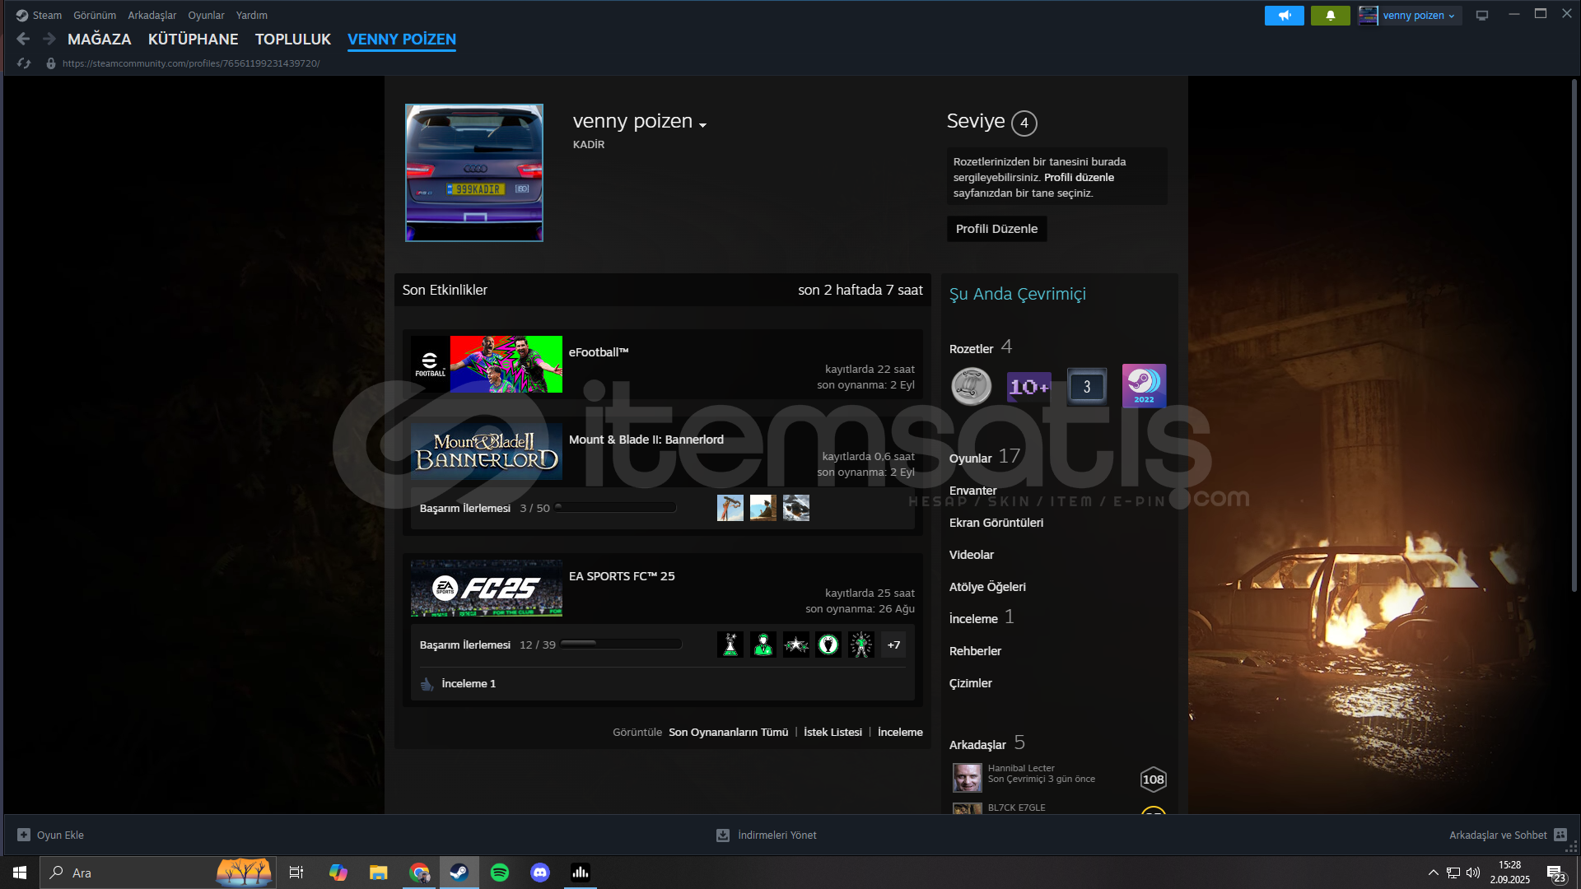Viewport: 1581px width, 889px height.
Task: Open the Steam menu
Action: click(47, 16)
